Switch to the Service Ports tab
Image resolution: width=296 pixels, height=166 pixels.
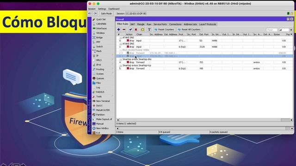point(160,24)
